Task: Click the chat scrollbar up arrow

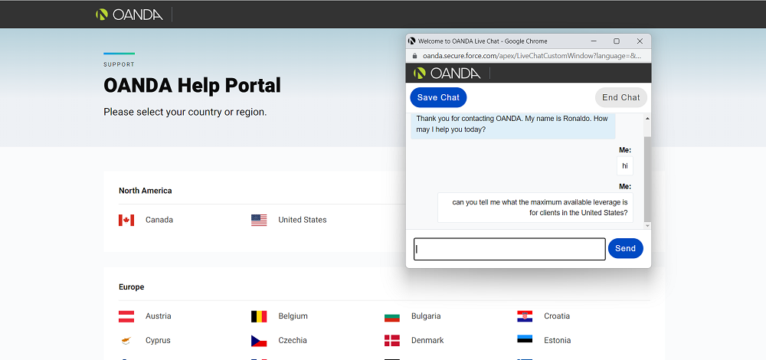Action: [x=647, y=119]
